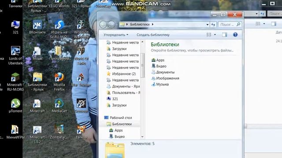Click the library folder thumbnail in details pane
282x158 pixels.
[x=115, y=150]
